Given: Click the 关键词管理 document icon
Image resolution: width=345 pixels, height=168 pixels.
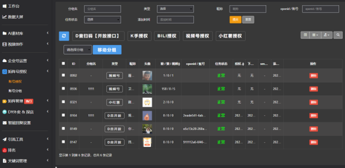Looking at the screenshot, I should coord(4,161).
